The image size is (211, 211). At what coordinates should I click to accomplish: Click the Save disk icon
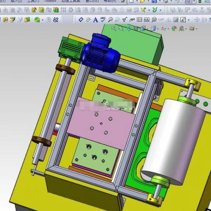[x=154, y=2]
